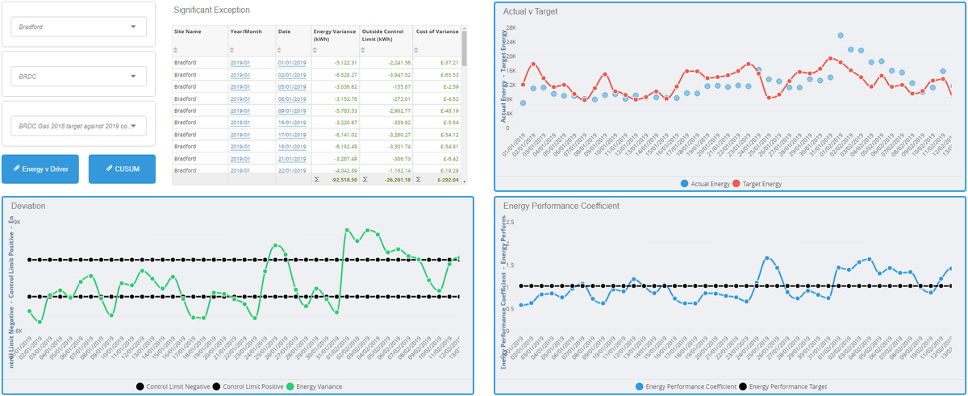Viewport: 968px width, 396px height.
Task: Sort by Outside Control Limit arrows
Action: pos(365,50)
